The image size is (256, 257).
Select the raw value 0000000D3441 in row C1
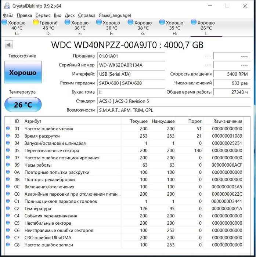(227, 201)
